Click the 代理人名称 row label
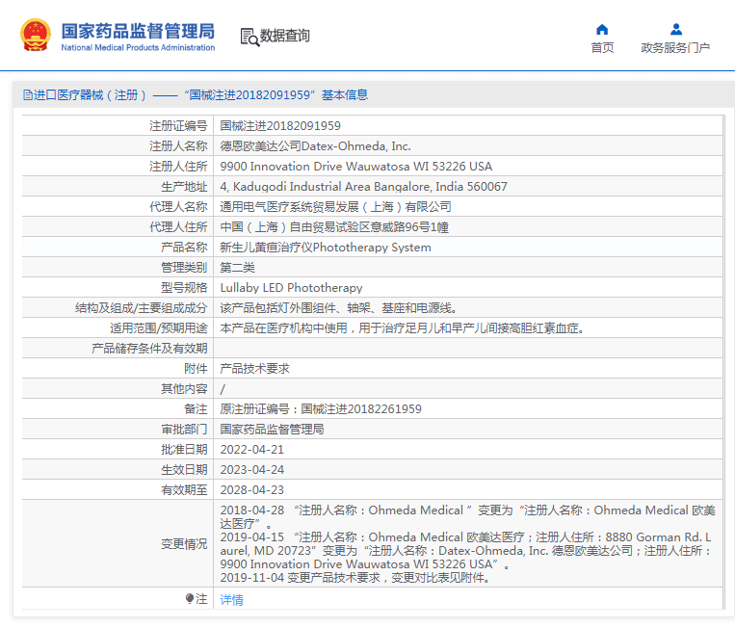This screenshot has width=735, height=628. pyautogui.click(x=178, y=207)
